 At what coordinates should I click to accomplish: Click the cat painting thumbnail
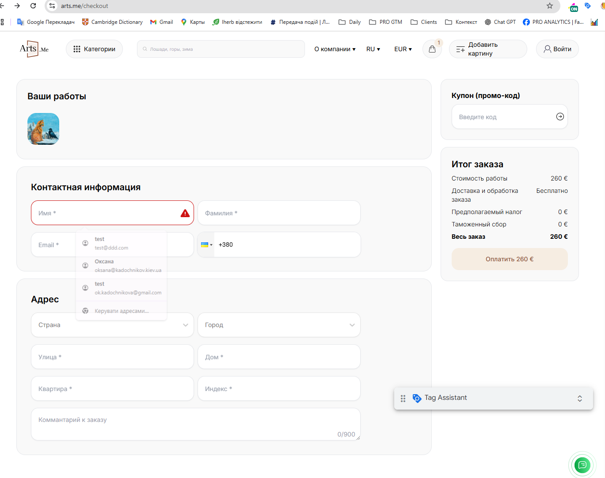(43, 129)
